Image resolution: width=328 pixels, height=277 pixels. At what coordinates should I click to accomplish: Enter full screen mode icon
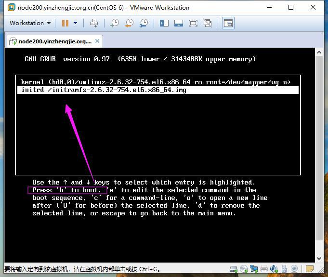[193, 23]
